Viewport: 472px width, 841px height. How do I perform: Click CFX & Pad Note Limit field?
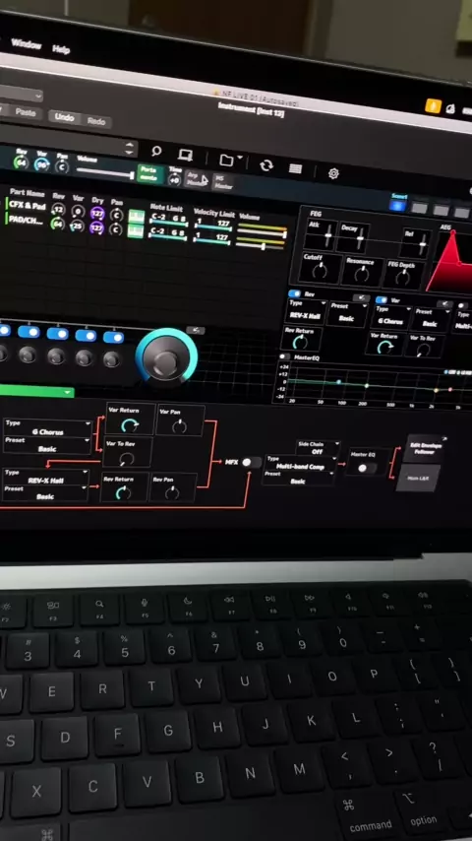(167, 219)
